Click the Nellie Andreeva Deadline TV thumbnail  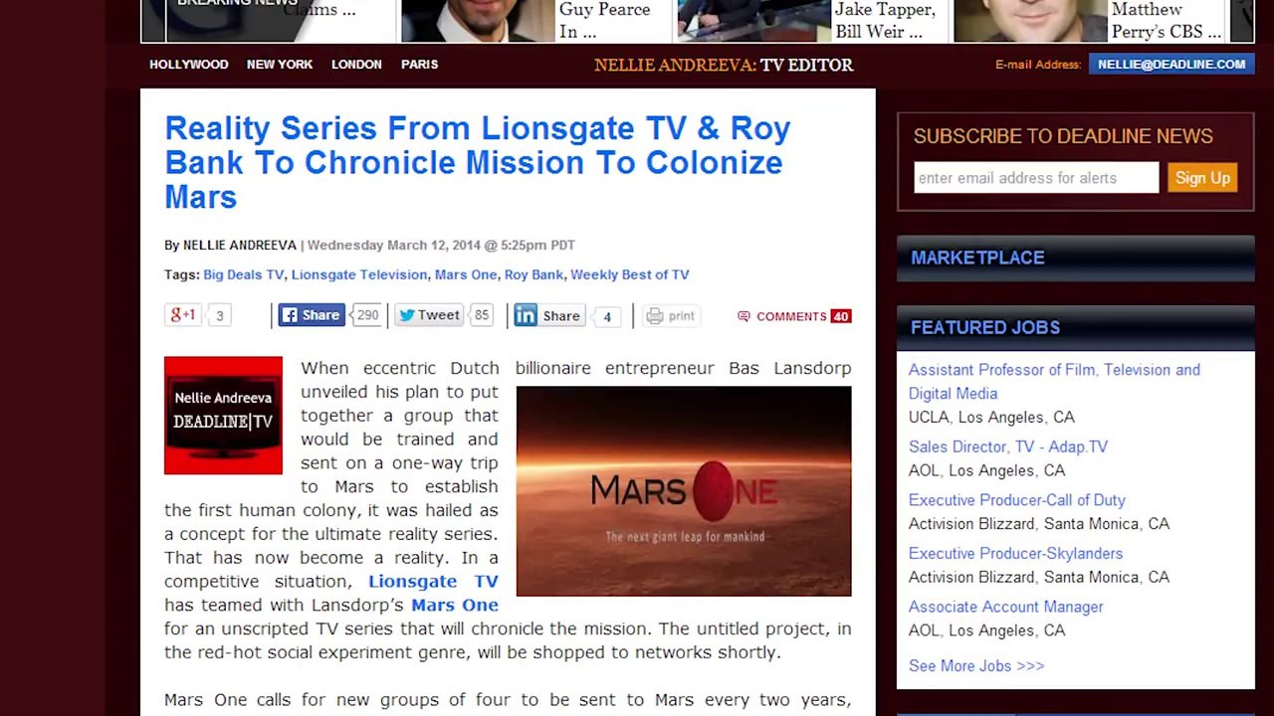point(223,416)
